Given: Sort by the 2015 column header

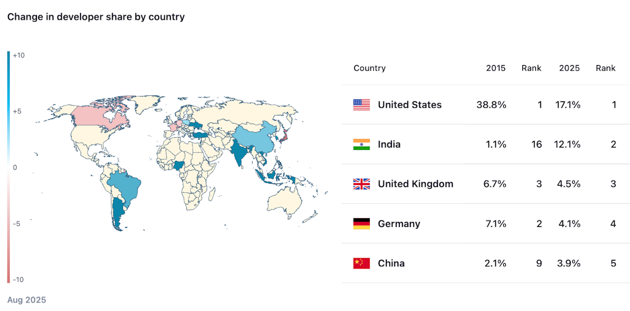Looking at the screenshot, I should point(496,68).
